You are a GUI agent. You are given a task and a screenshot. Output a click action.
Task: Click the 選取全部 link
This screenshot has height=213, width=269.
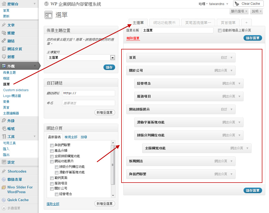(x=53, y=204)
